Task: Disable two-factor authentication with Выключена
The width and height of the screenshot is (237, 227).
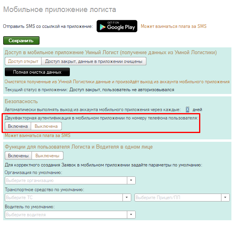Action: [46, 126]
